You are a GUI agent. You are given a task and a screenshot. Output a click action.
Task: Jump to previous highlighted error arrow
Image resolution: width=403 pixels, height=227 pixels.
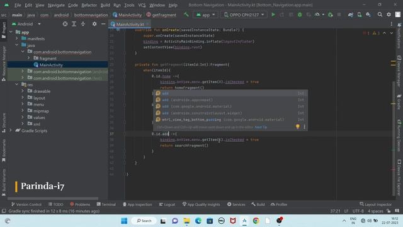[x=385, y=33]
